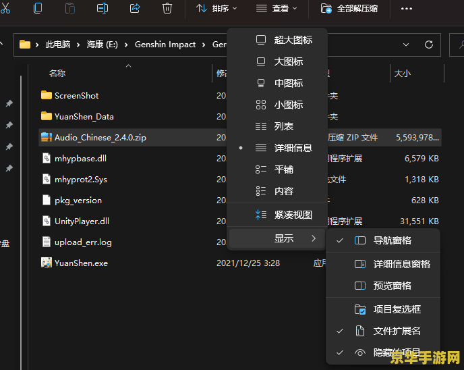
Task: Click the navigation pane scrollbar
Action: tap(21, 222)
